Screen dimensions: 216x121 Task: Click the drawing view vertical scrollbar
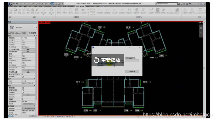point(204,68)
